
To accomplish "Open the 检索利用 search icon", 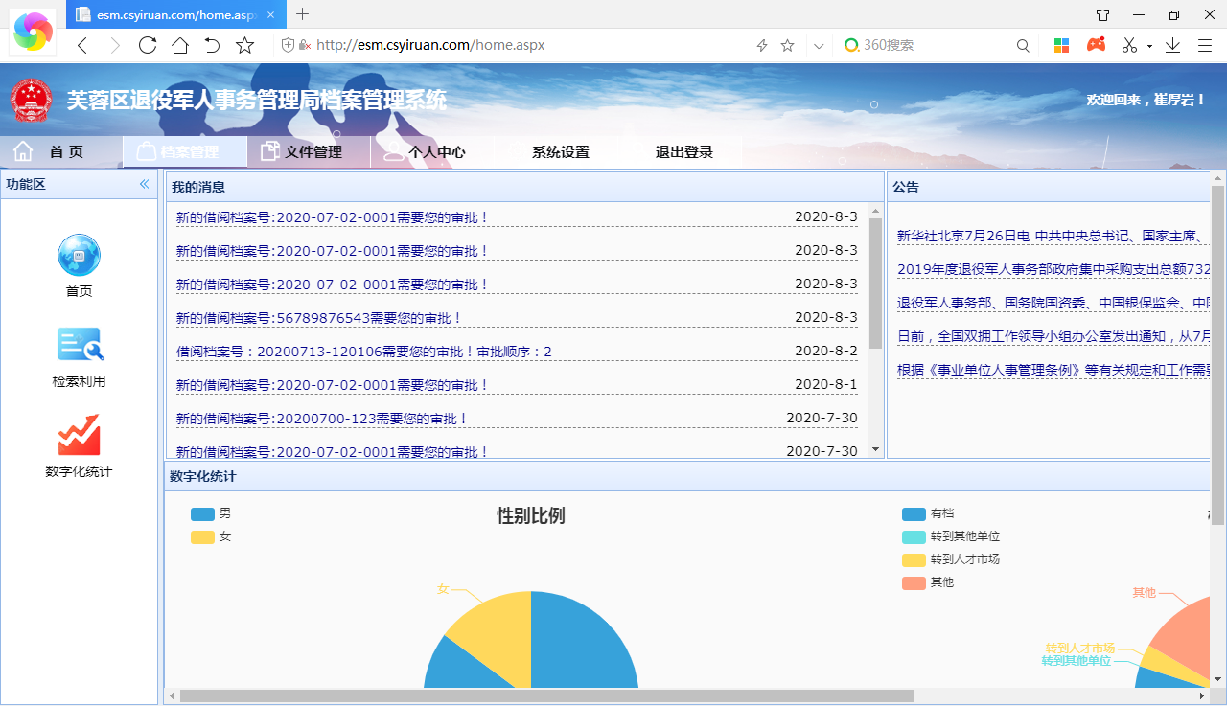I will [80, 345].
